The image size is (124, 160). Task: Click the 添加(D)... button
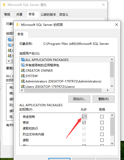(79, 99)
